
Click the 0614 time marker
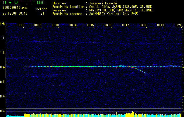point(73,25)
